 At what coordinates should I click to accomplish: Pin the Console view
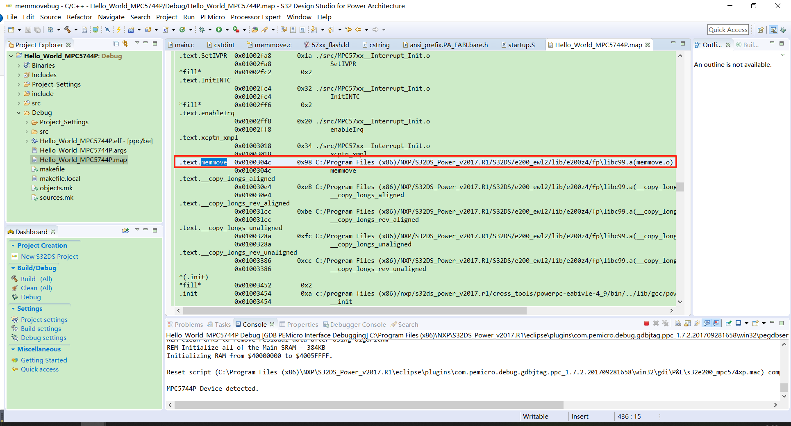729,323
